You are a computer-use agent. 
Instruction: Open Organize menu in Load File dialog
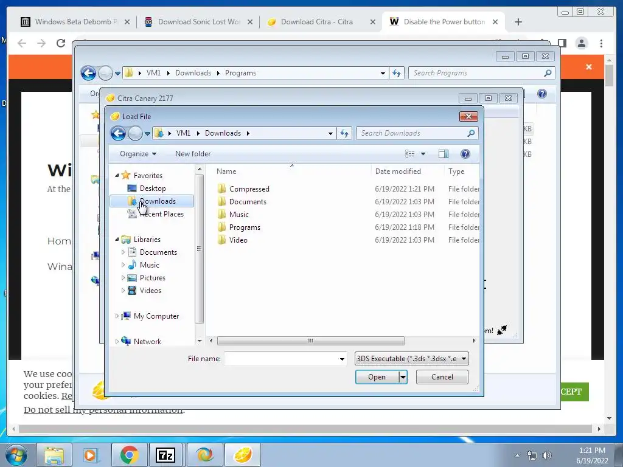click(138, 154)
